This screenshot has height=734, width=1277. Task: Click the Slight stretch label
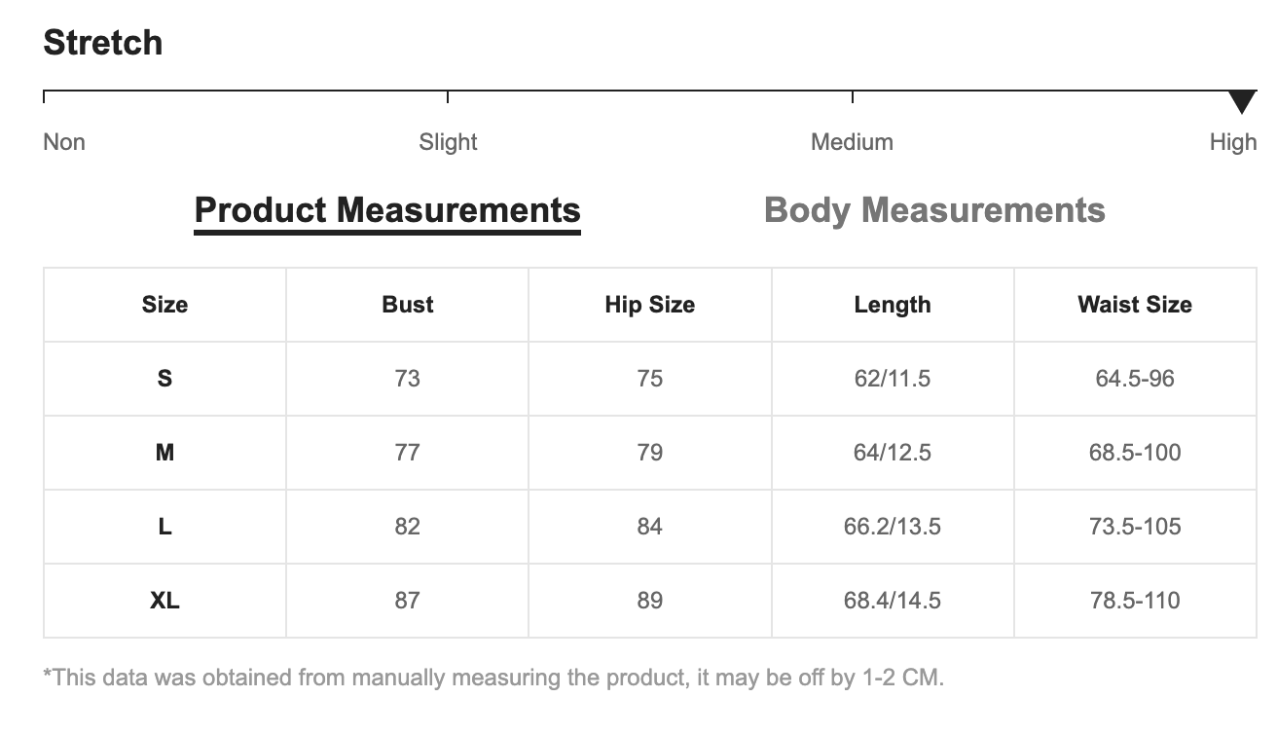click(448, 142)
